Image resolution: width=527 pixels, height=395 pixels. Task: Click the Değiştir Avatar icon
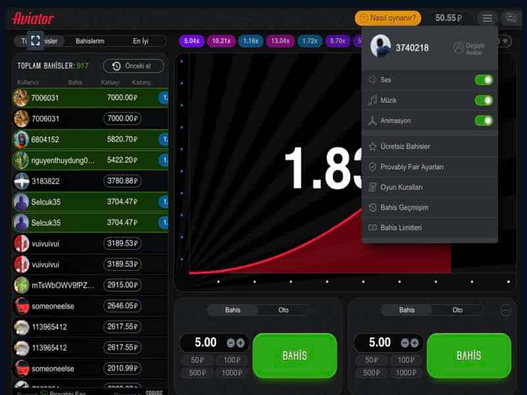point(459,47)
